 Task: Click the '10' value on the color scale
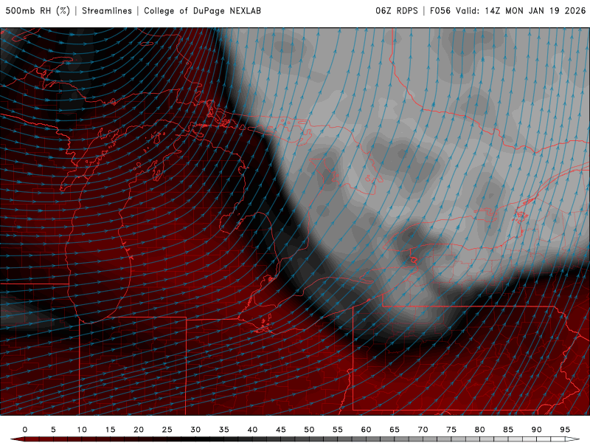pos(82,430)
